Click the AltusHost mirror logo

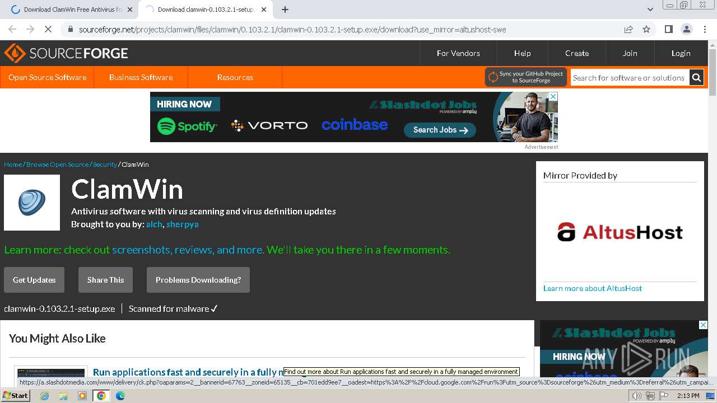tap(620, 232)
